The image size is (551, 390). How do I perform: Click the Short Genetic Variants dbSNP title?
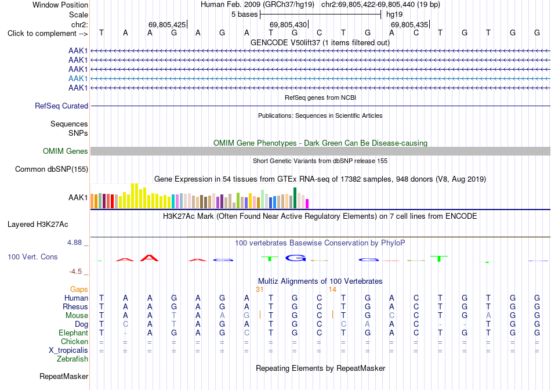[320, 161]
